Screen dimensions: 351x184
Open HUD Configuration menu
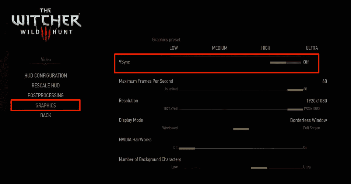(46, 76)
